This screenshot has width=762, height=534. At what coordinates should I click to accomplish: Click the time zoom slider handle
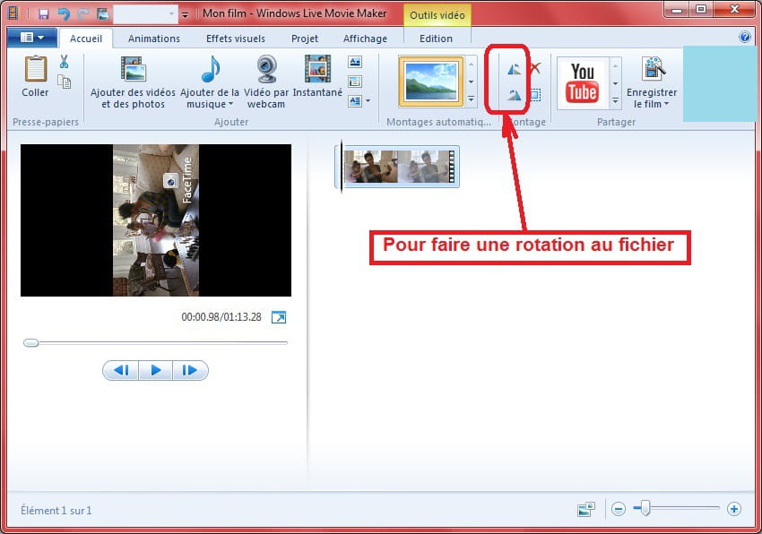[645, 508]
